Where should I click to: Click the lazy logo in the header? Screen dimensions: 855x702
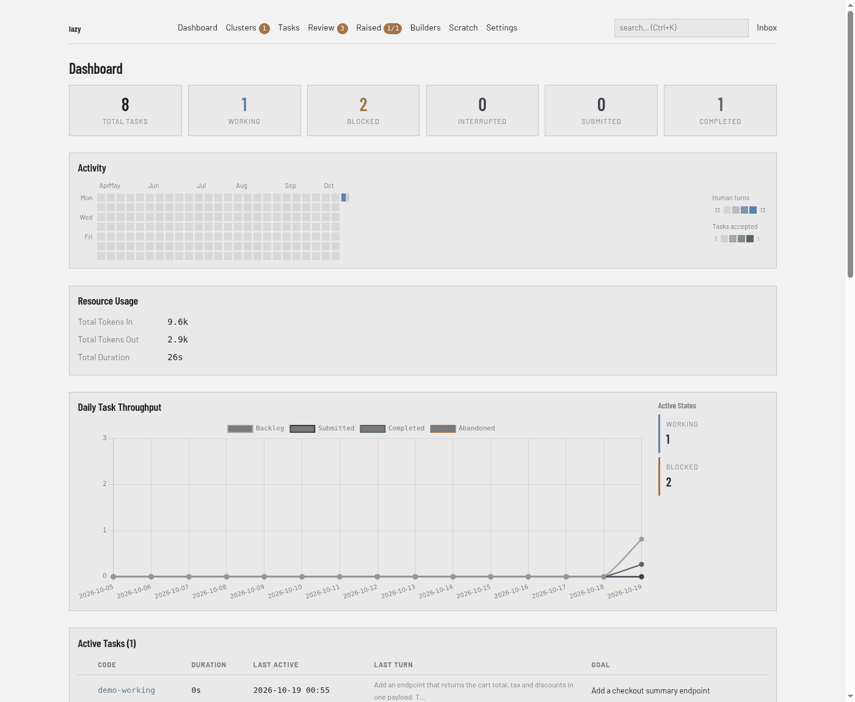coord(75,29)
